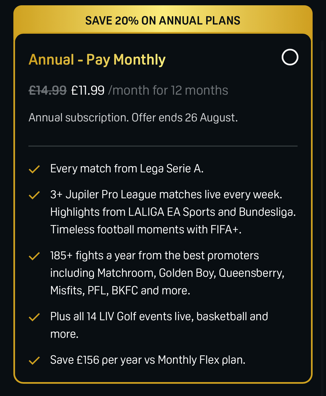
Task: Click the Matchroom, Golden Boy, Queensberry line
Action: coord(167,273)
